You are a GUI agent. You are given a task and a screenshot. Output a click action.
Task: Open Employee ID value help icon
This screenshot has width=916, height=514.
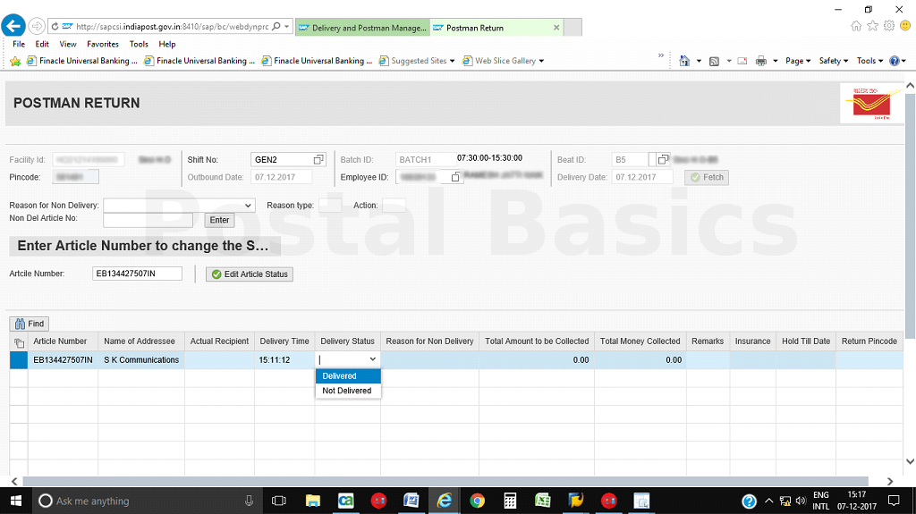click(455, 178)
